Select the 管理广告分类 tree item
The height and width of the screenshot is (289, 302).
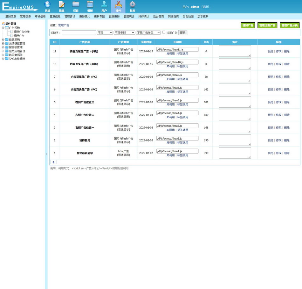click(x=21, y=32)
